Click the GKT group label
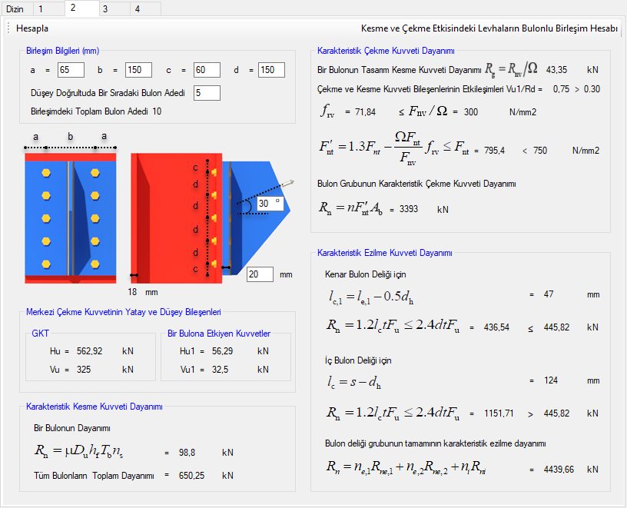The height and width of the screenshot is (508, 627). [x=41, y=334]
